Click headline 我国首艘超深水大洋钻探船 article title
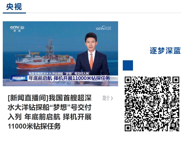The height and width of the screenshot is (143, 189). coord(50,112)
